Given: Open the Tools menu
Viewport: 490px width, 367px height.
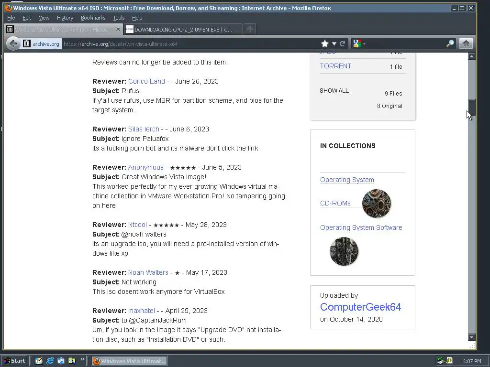Looking at the screenshot, I should [x=119, y=18].
